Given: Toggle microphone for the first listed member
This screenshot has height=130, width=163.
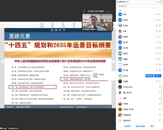Looking at the screenshot, I should (x=157, y=14).
